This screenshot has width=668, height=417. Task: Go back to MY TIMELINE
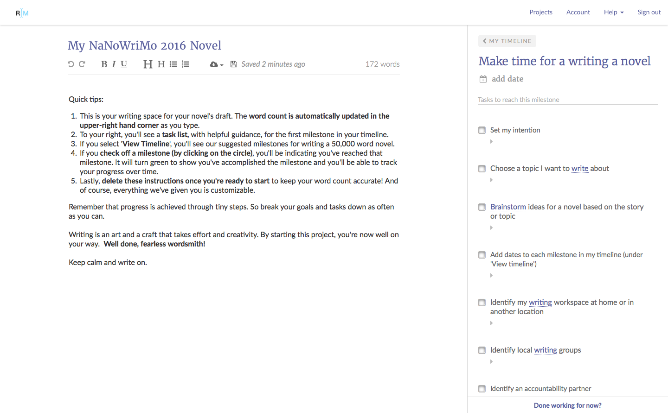click(x=507, y=41)
